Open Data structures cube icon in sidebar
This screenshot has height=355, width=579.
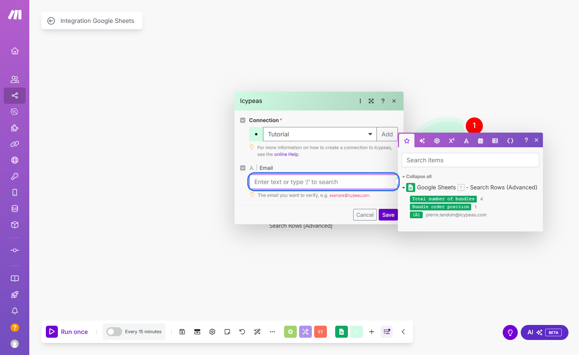tap(15, 225)
